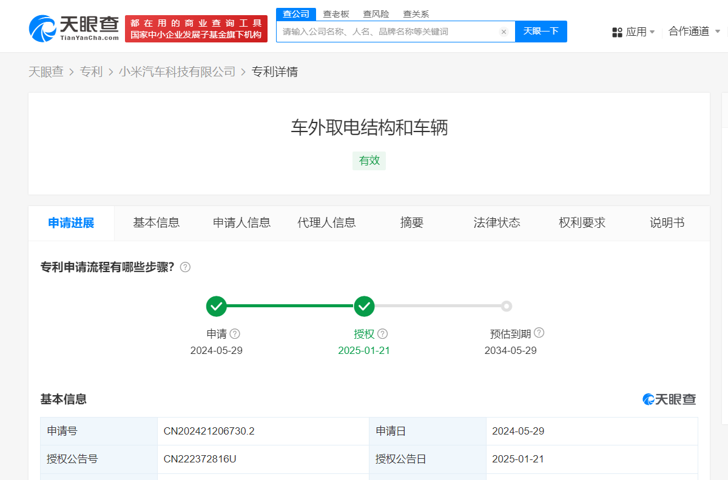Viewport: 728px width, 480px height.
Task: Open 小米汽车科技有限公司 breadcrumb link
Action: 177,72
